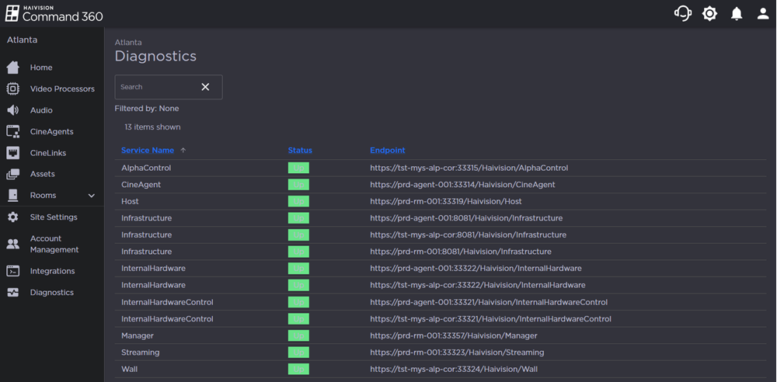777x382 pixels.
Task: Open Site Settings in the sidebar
Action: click(x=54, y=217)
